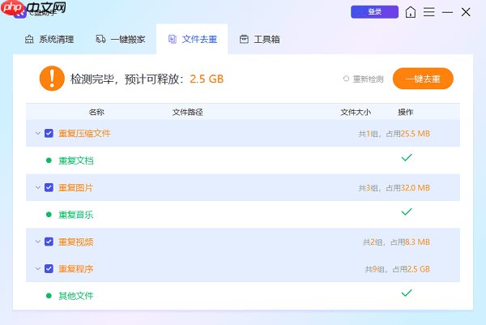Click green checkmark in 重复音乐 row

coord(407,212)
